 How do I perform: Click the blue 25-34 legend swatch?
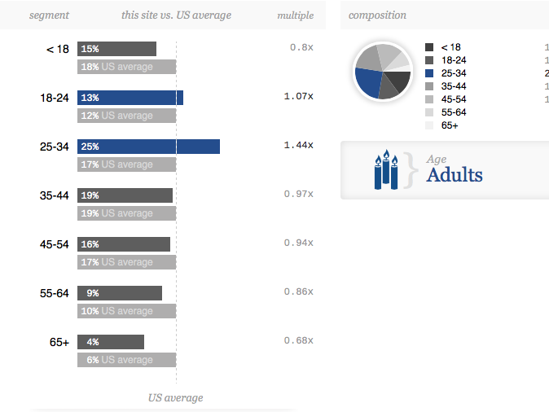pyautogui.click(x=429, y=73)
